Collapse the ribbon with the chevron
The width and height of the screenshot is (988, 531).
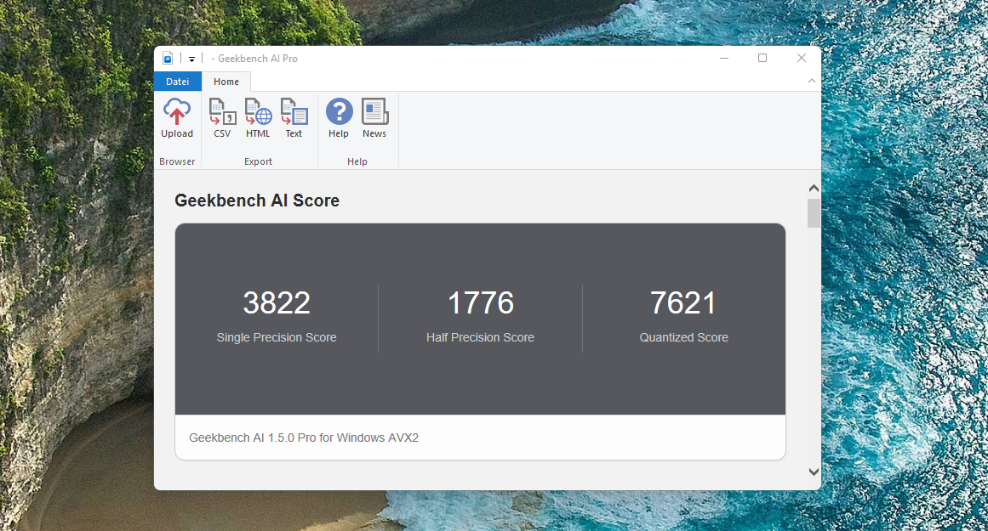pos(811,81)
